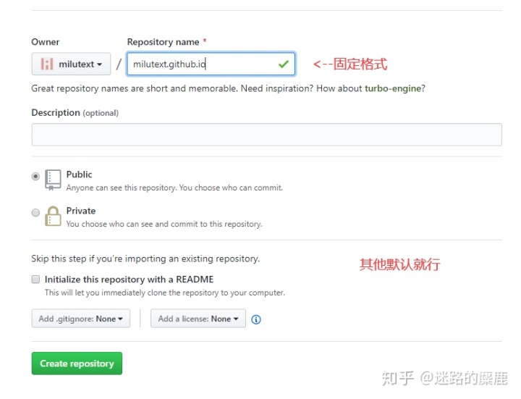Click the Initialize this repository with a README label
This screenshot has height=399, width=521.
129,280
